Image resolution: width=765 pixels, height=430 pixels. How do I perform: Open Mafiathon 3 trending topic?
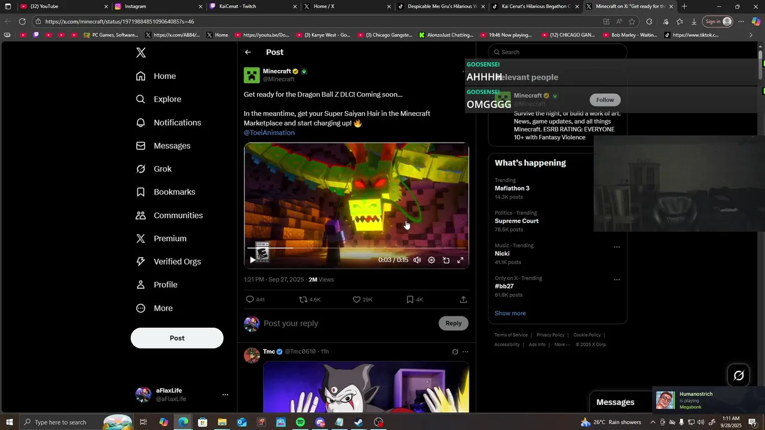[x=512, y=188]
